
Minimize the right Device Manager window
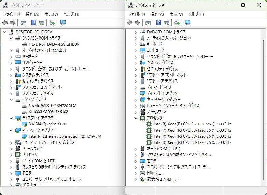[228, 5]
